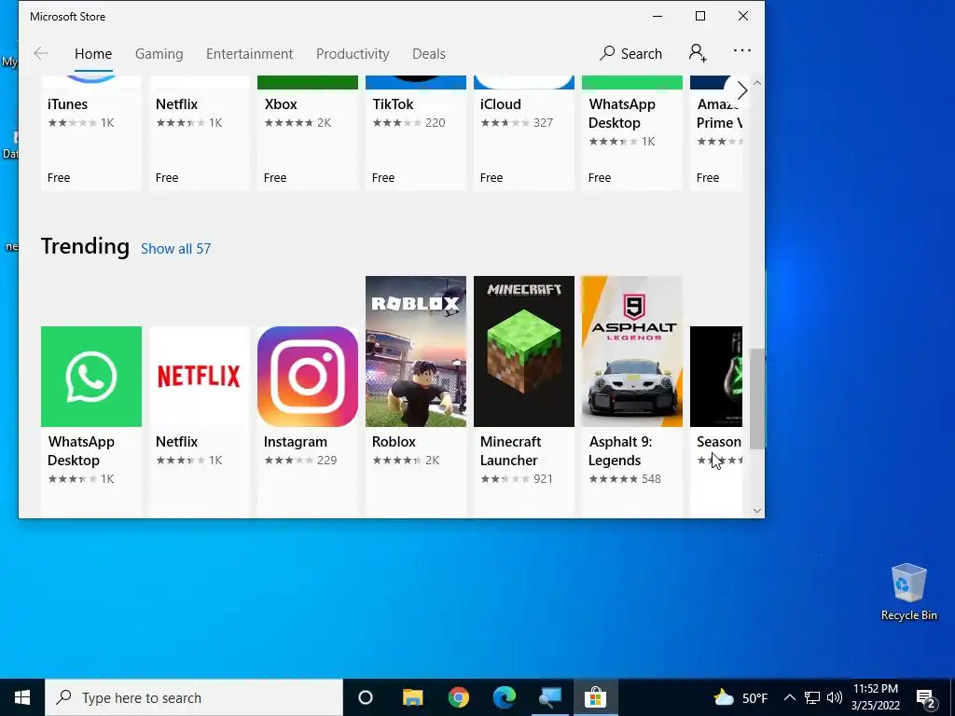This screenshot has height=716, width=955.
Task: Open the Entertainment tab
Action: [x=249, y=53]
